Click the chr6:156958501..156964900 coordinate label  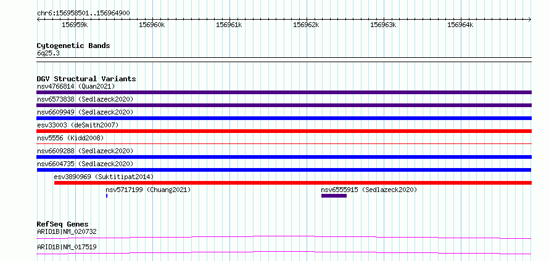(x=83, y=14)
